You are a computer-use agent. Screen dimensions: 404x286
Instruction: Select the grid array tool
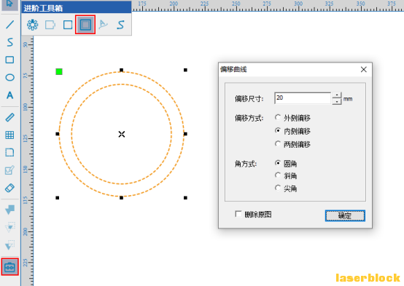(9, 135)
